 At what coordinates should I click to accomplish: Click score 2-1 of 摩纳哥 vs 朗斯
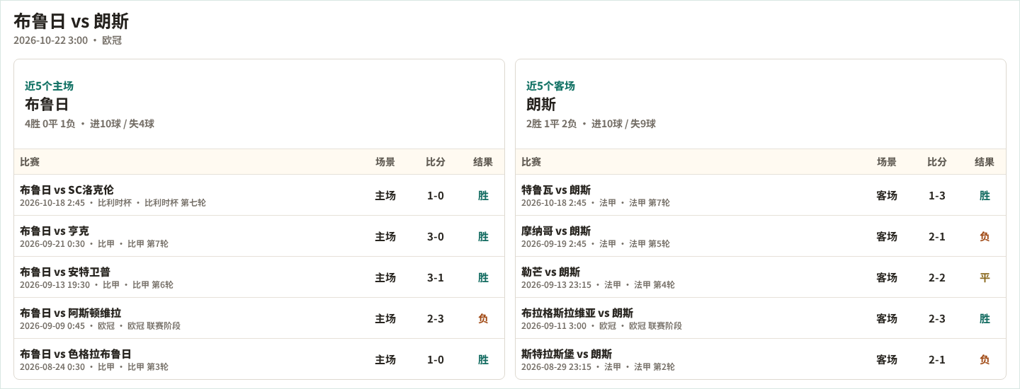937,236
